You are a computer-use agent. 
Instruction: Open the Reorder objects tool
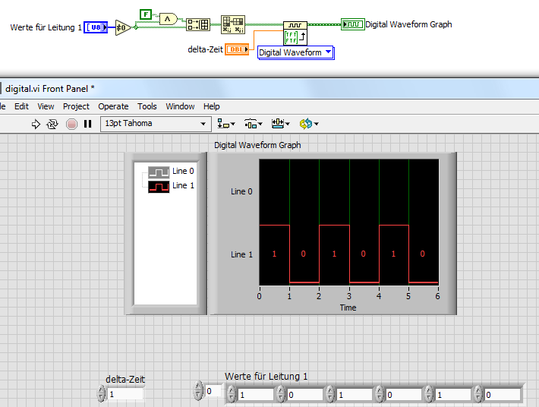[x=308, y=124]
